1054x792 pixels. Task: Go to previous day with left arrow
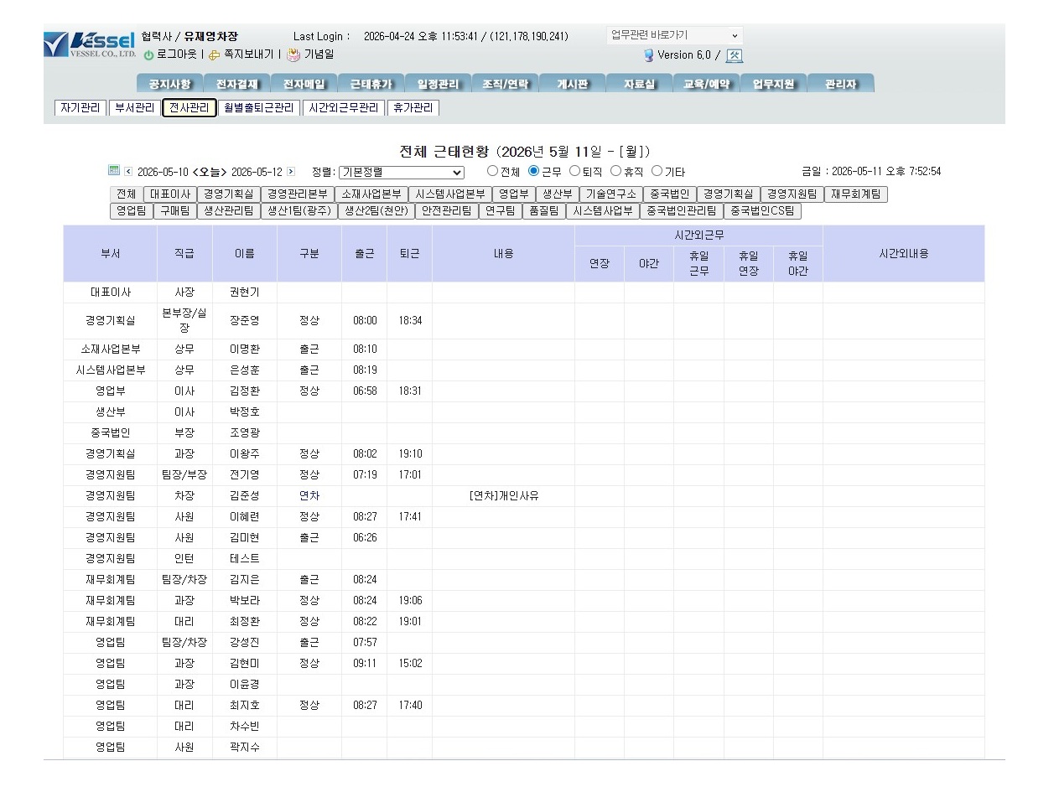(128, 172)
